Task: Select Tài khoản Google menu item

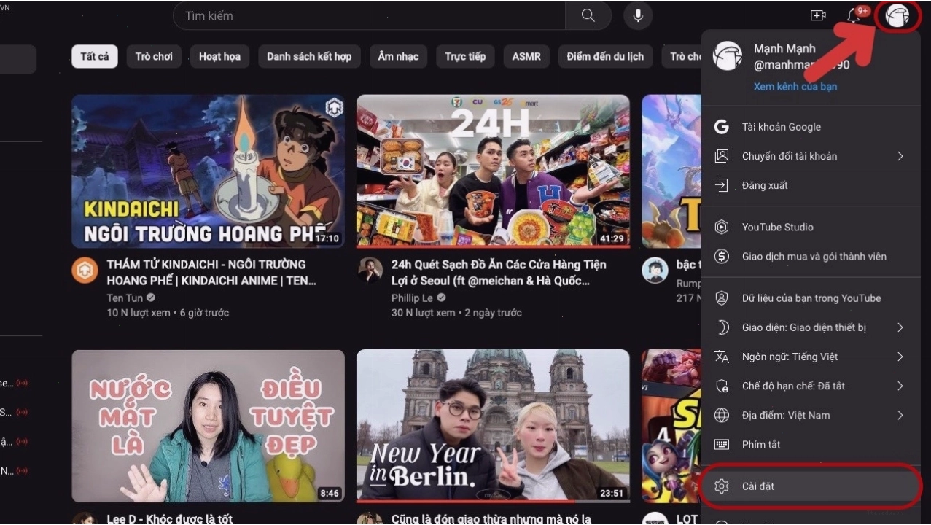Action: coord(811,127)
